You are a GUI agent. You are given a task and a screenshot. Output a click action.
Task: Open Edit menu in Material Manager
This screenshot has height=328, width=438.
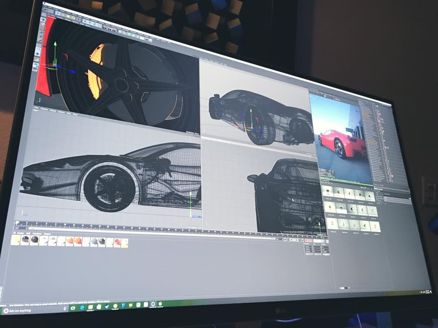pos(28,233)
